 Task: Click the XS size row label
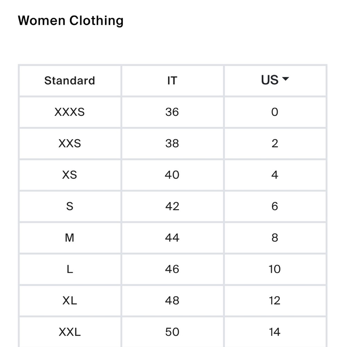coord(69,175)
